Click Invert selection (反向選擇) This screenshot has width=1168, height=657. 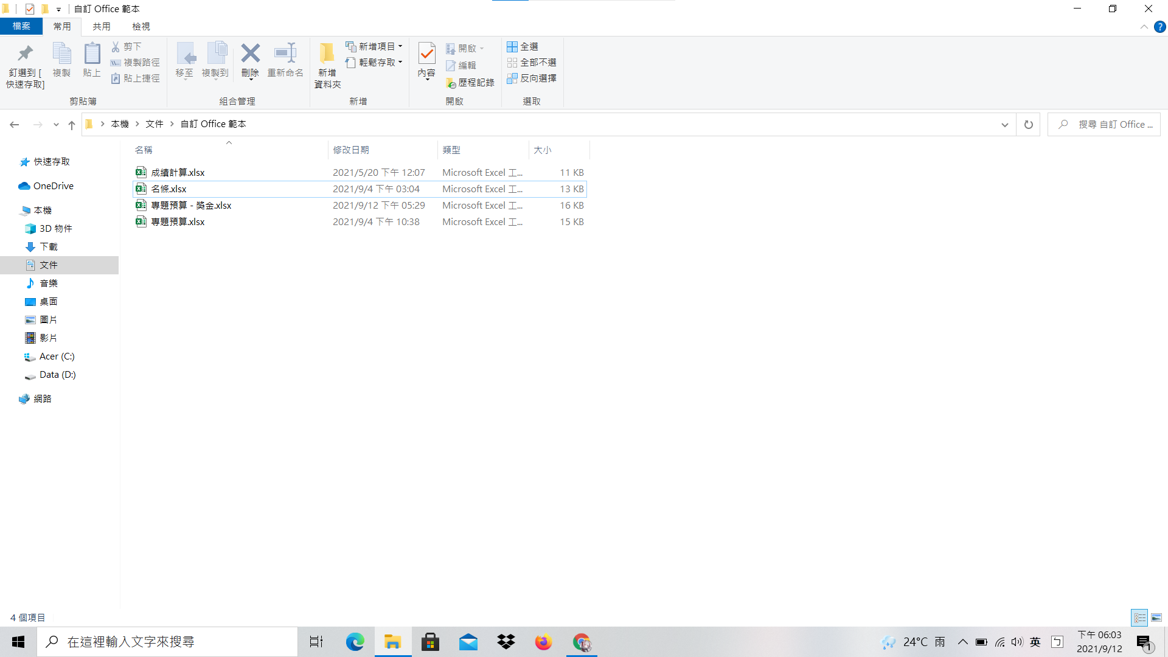point(532,78)
